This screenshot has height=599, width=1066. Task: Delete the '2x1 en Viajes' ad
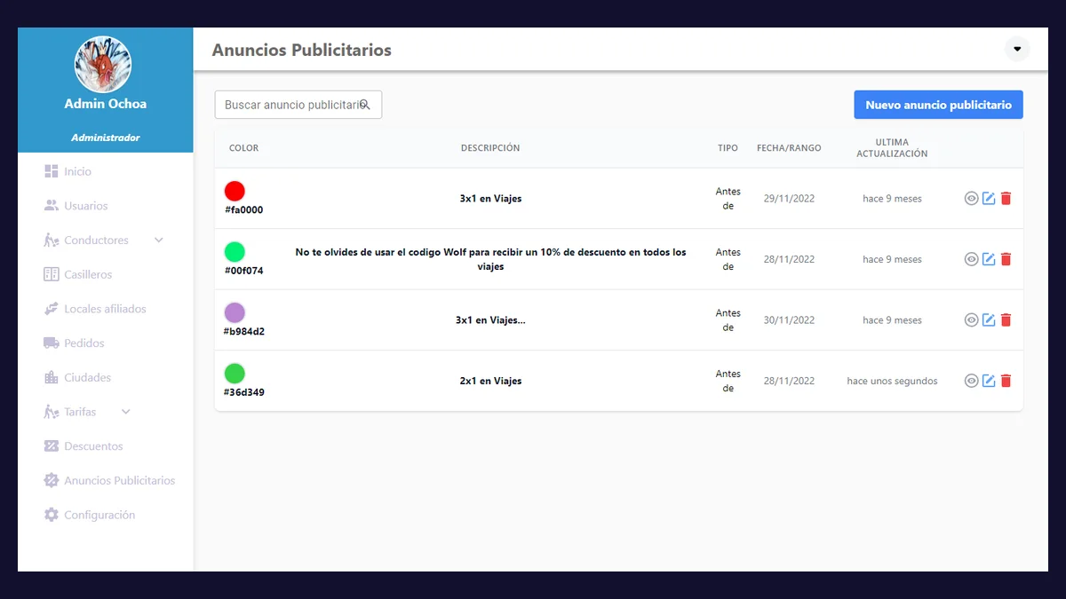pos(1006,381)
